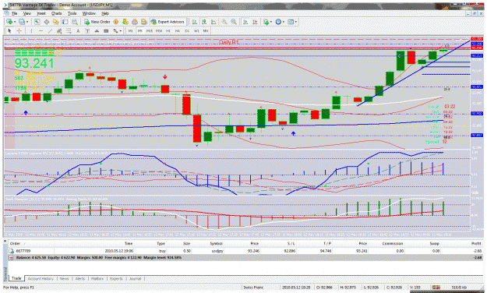Toggle the Terminal window icon
Image resolution: width=487 pixels, height=293 pixels.
[65, 22]
